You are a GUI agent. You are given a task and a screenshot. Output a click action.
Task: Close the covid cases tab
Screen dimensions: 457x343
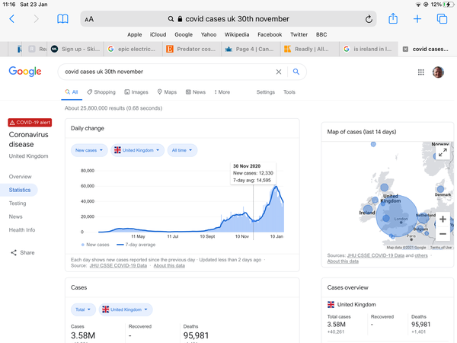[x=405, y=49]
